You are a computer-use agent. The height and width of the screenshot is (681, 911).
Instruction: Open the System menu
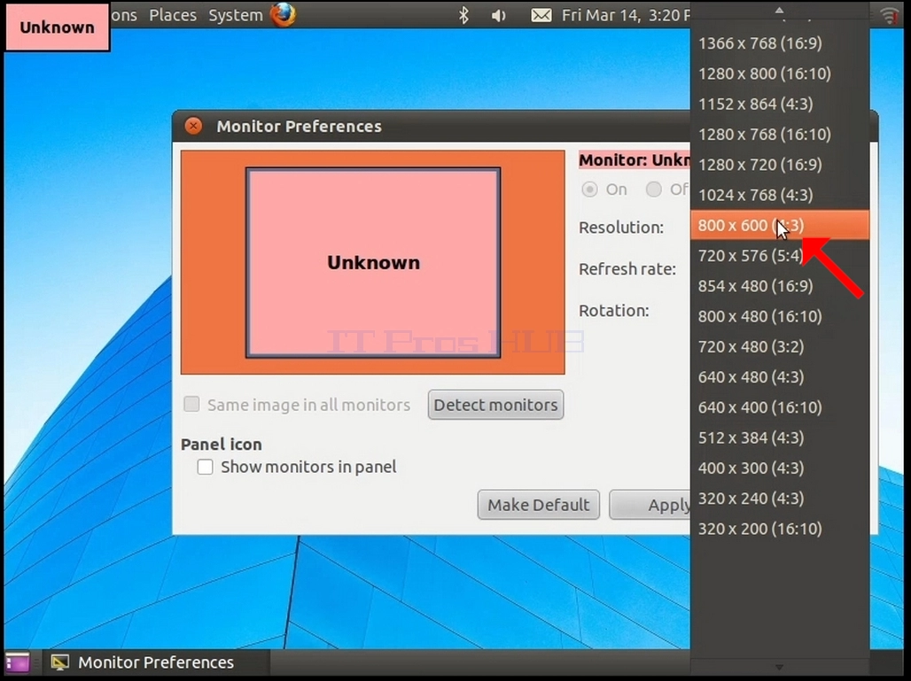pos(236,15)
